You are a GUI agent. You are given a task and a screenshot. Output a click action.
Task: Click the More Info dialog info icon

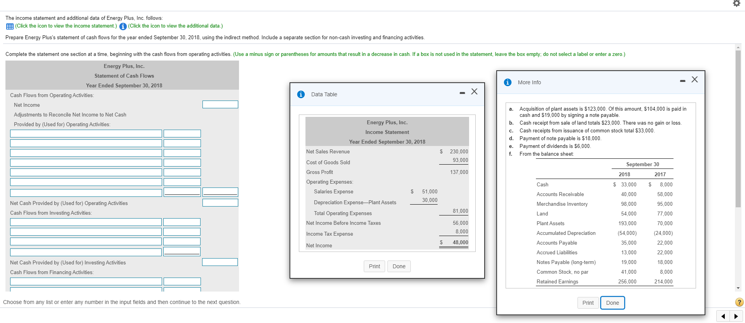(x=508, y=82)
